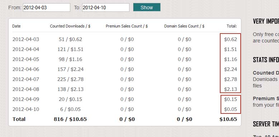The image size is (279, 137).
Task: Click the 121 / $1.51 downloads cell
Action: click(70, 49)
